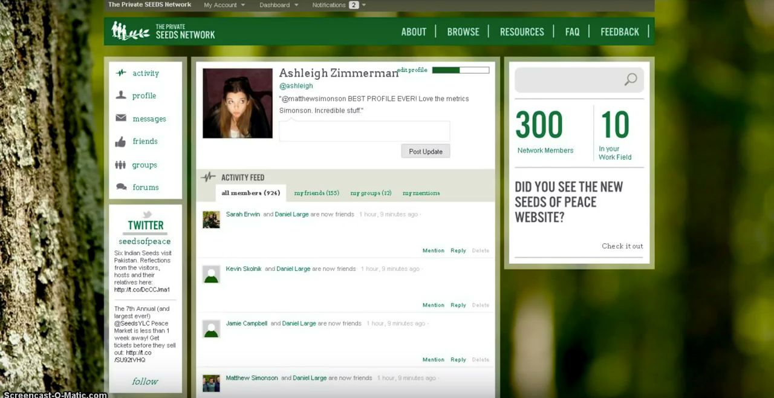774x398 pixels.
Task: Open the BROWSE menu item
Action: point(463,31)
